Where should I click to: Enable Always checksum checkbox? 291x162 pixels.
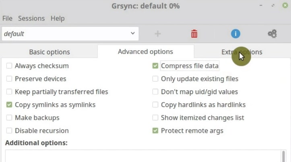(9, 66)
